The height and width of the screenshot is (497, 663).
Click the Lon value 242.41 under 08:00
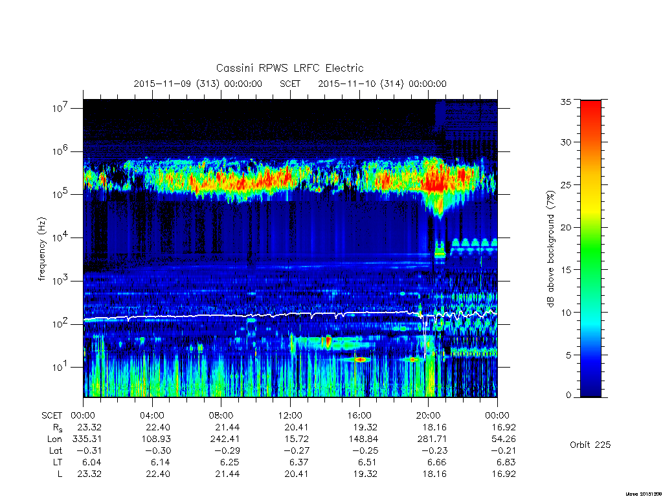(x=226, y=439)
